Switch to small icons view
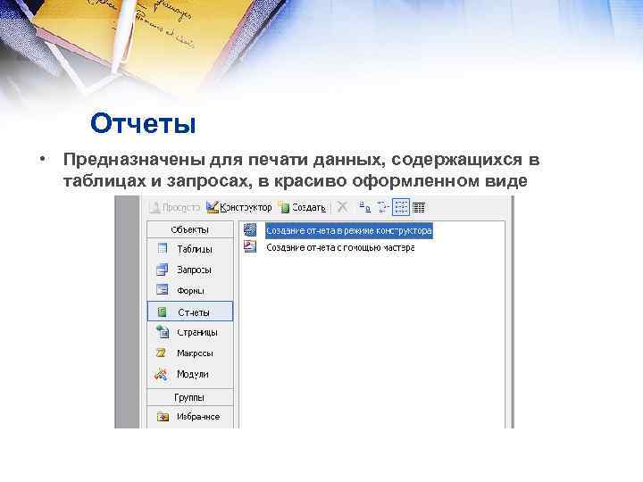The image size is (643, 482). click(382, 207)
